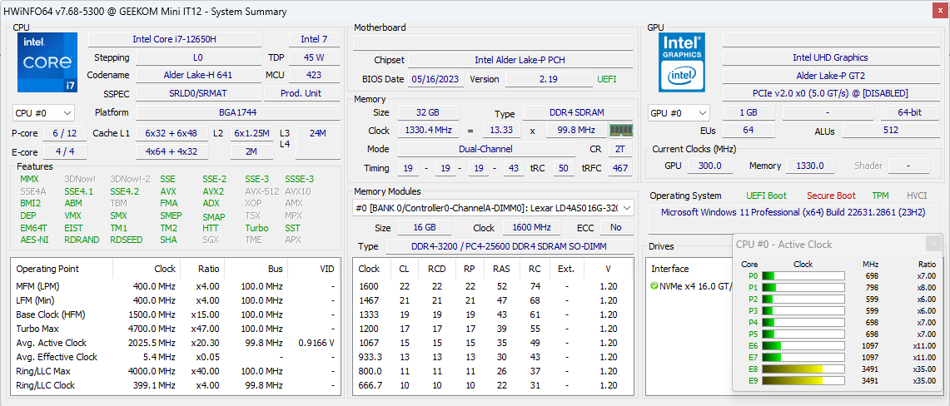
Task: Close the CPU #0 Active Clock panel
Action: (x=933, y=244)
